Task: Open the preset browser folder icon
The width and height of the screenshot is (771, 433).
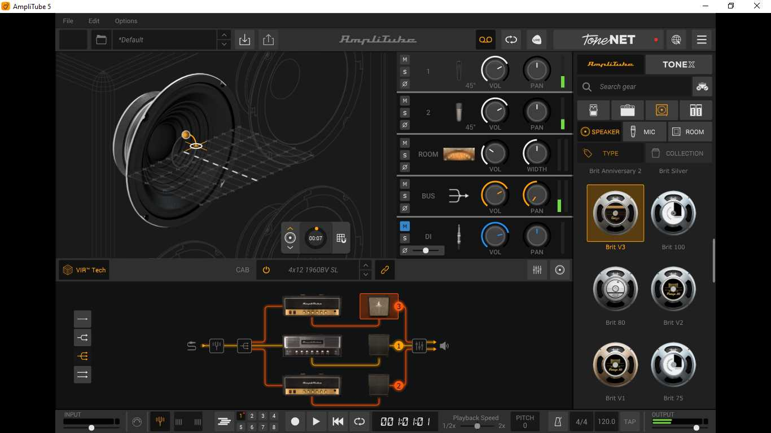Action: tap(101, 40)
